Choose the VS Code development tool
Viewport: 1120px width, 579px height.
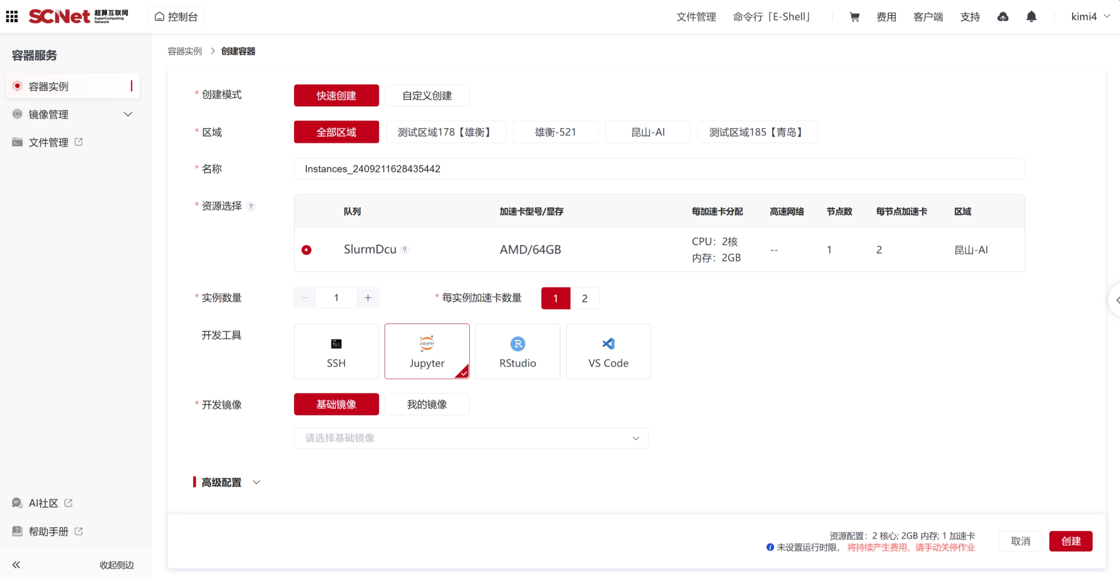click(x=608, y=351)
